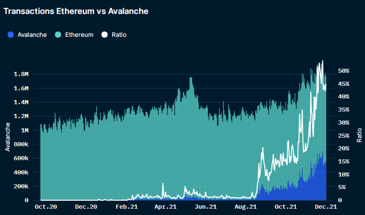Select the Jun.21 x-axis label
Image resolution: width=365 pixels, height=215 pixels.
tap(206, 207)
